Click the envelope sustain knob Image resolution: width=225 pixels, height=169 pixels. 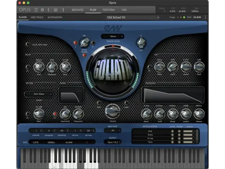point(186,114)
